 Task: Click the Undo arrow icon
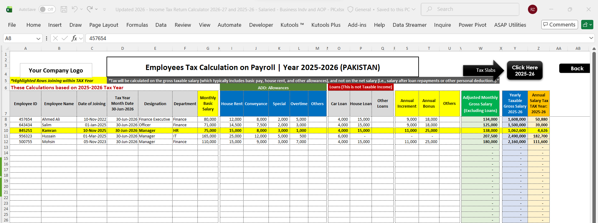point(74,9)
